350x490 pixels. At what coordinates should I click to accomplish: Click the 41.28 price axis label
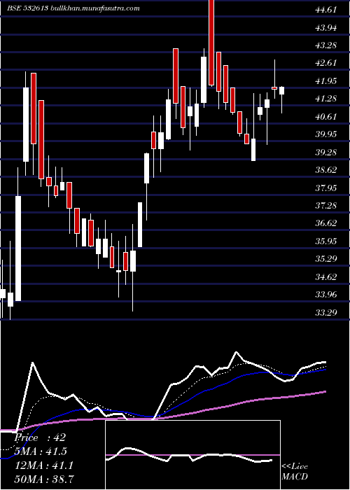pos(326,99)
